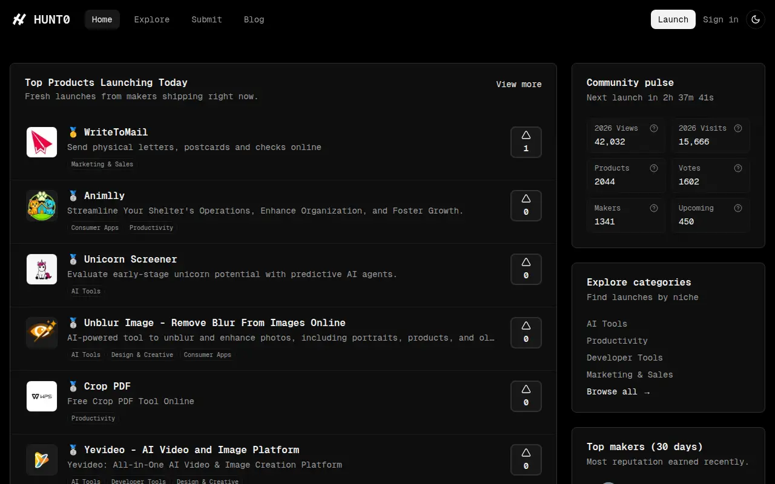Open the Blog menu item
The image size is (775, 484).
tap(254, 19)
